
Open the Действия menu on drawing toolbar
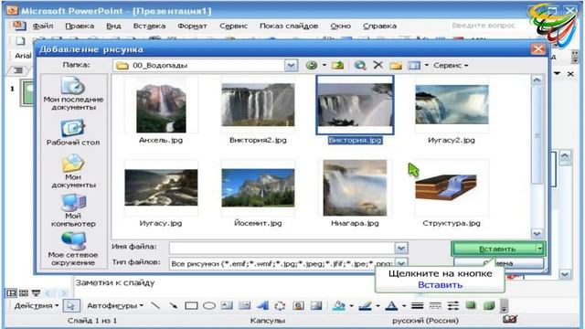point(37,305)
